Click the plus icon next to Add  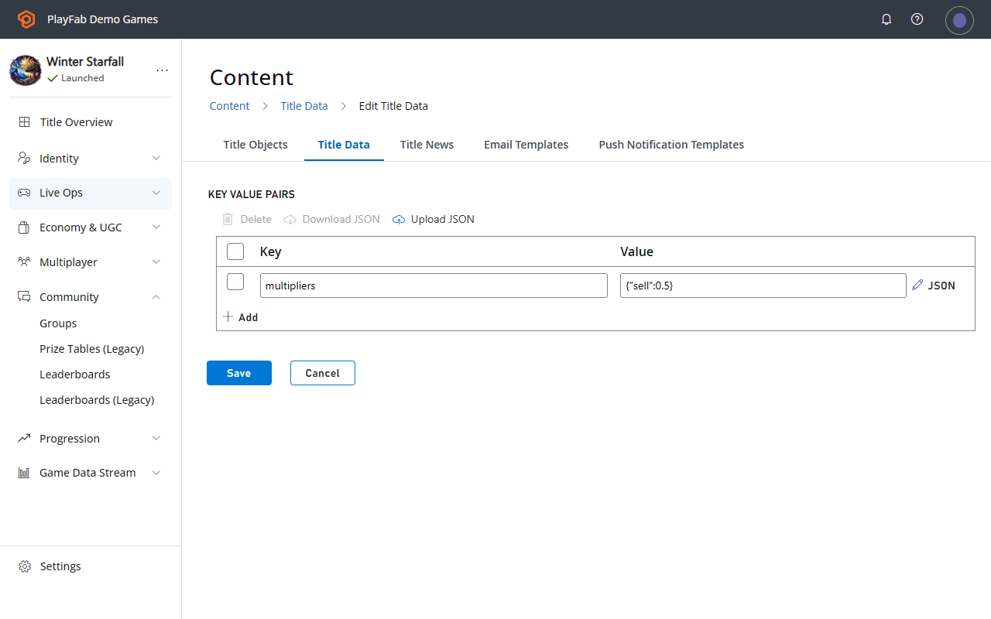(228, 316)
